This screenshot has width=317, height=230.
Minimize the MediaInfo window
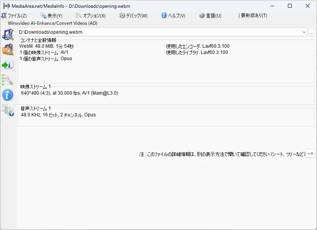[272, 6]
